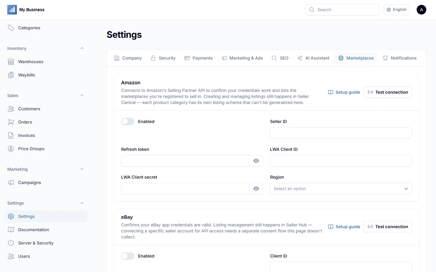Click the eBay Client ID field

[341, 267]
